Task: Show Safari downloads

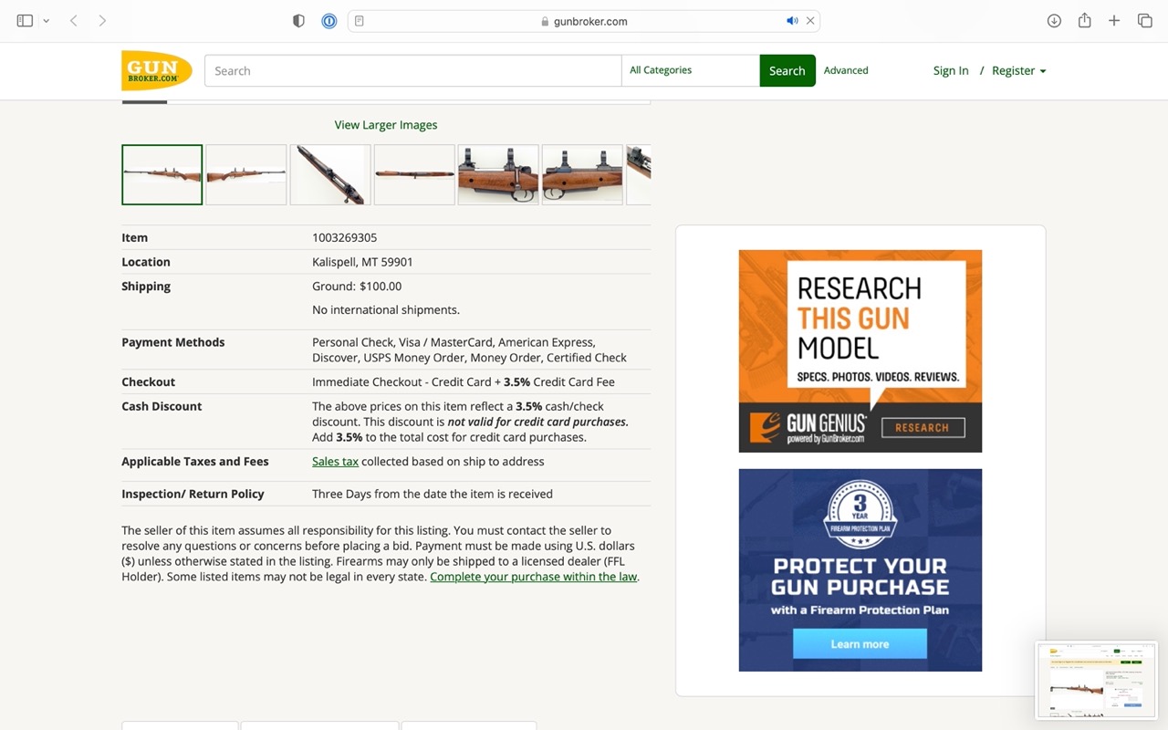Action: 1054,21
